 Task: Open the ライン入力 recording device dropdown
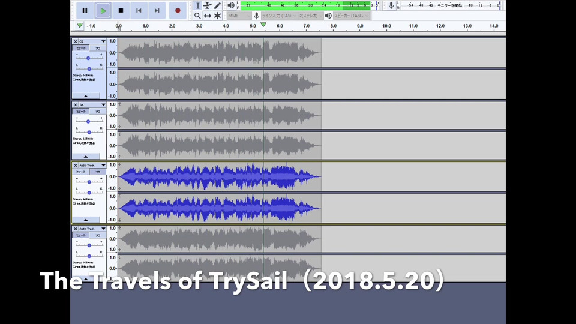[278, 16]
